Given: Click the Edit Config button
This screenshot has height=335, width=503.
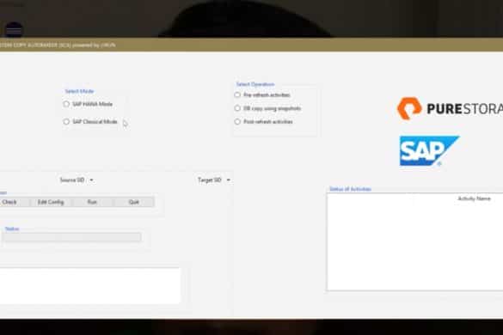Looking at the screenshot, I should click(x=51, y=202).
